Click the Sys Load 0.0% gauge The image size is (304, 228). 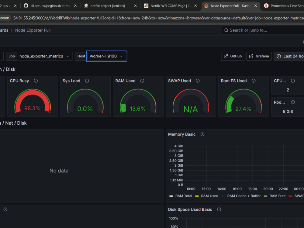click(85, 102)
